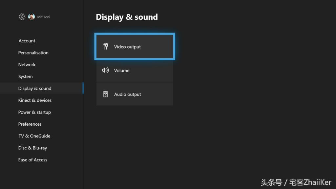
Task: Click the Volume speaker icon
Action: pos(105,70)
